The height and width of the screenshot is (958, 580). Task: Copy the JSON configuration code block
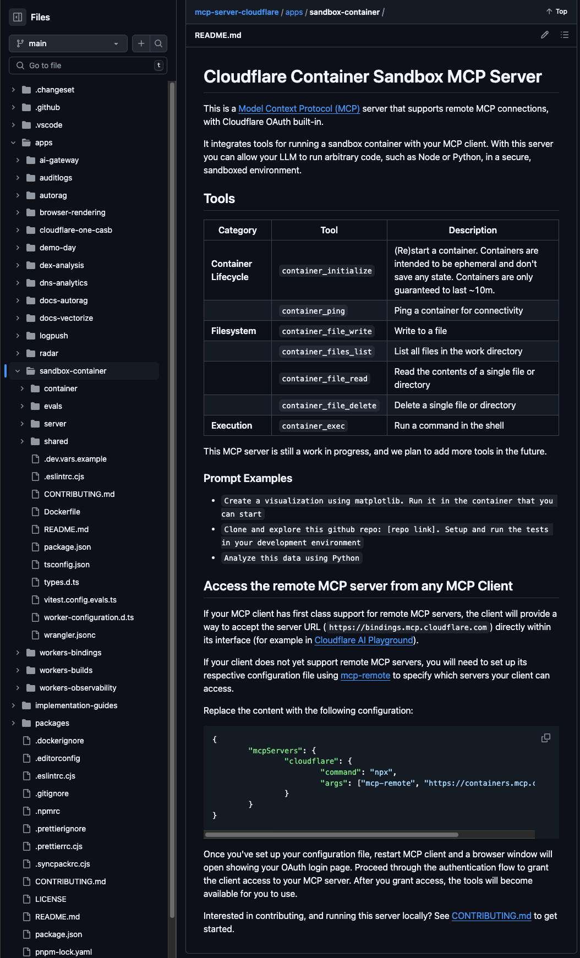[546, 738]
